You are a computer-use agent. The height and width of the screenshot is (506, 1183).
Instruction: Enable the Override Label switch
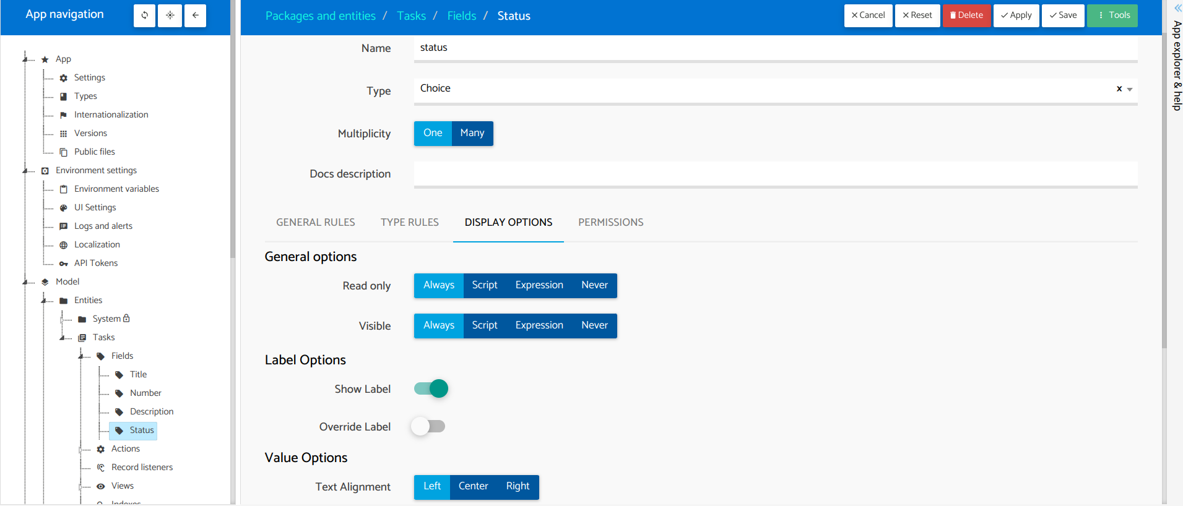428,426
